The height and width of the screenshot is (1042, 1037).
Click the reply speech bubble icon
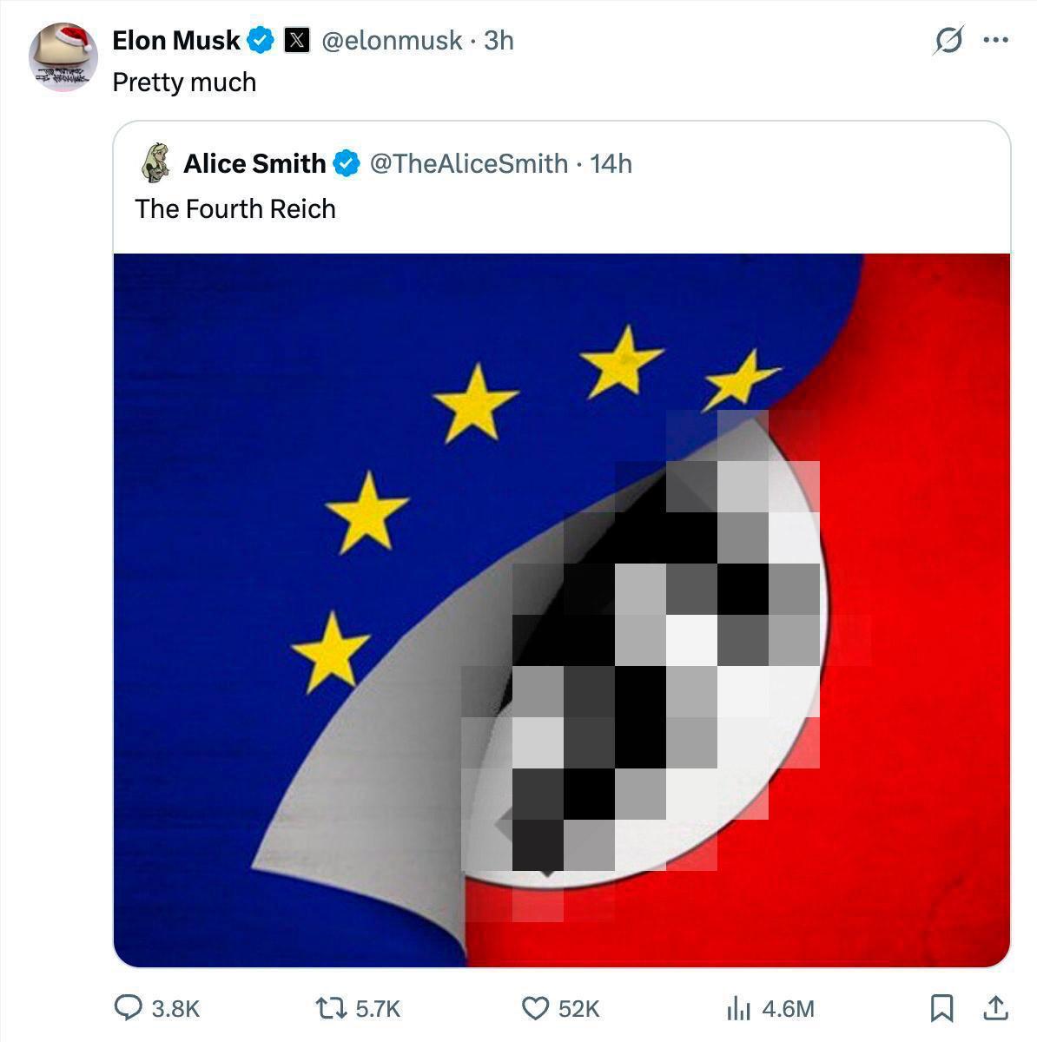[x=129, y=1007]
